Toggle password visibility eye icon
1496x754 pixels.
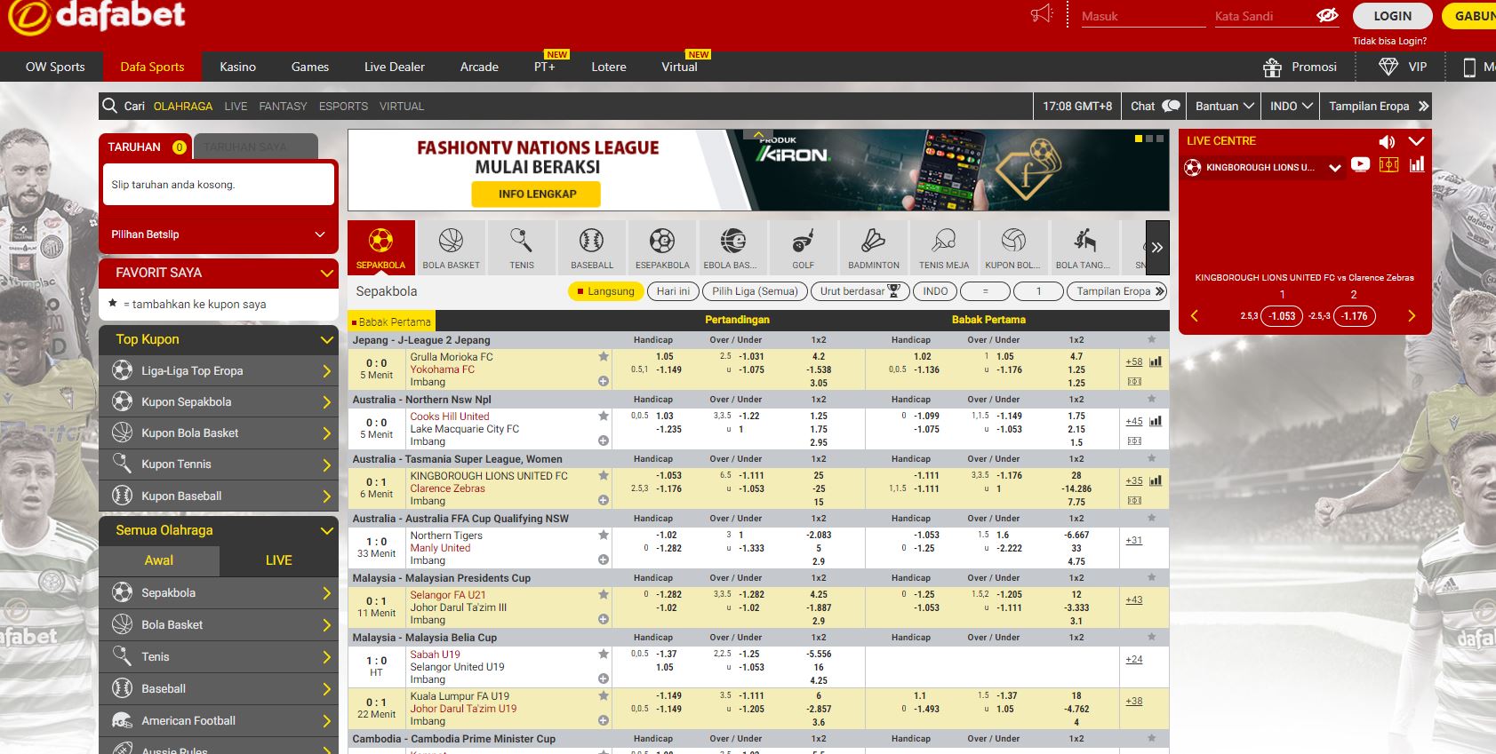[1327, 16]
